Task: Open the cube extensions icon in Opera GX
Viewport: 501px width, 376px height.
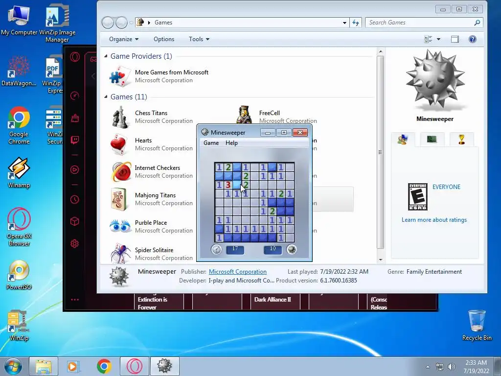Action: pos(74,221)
